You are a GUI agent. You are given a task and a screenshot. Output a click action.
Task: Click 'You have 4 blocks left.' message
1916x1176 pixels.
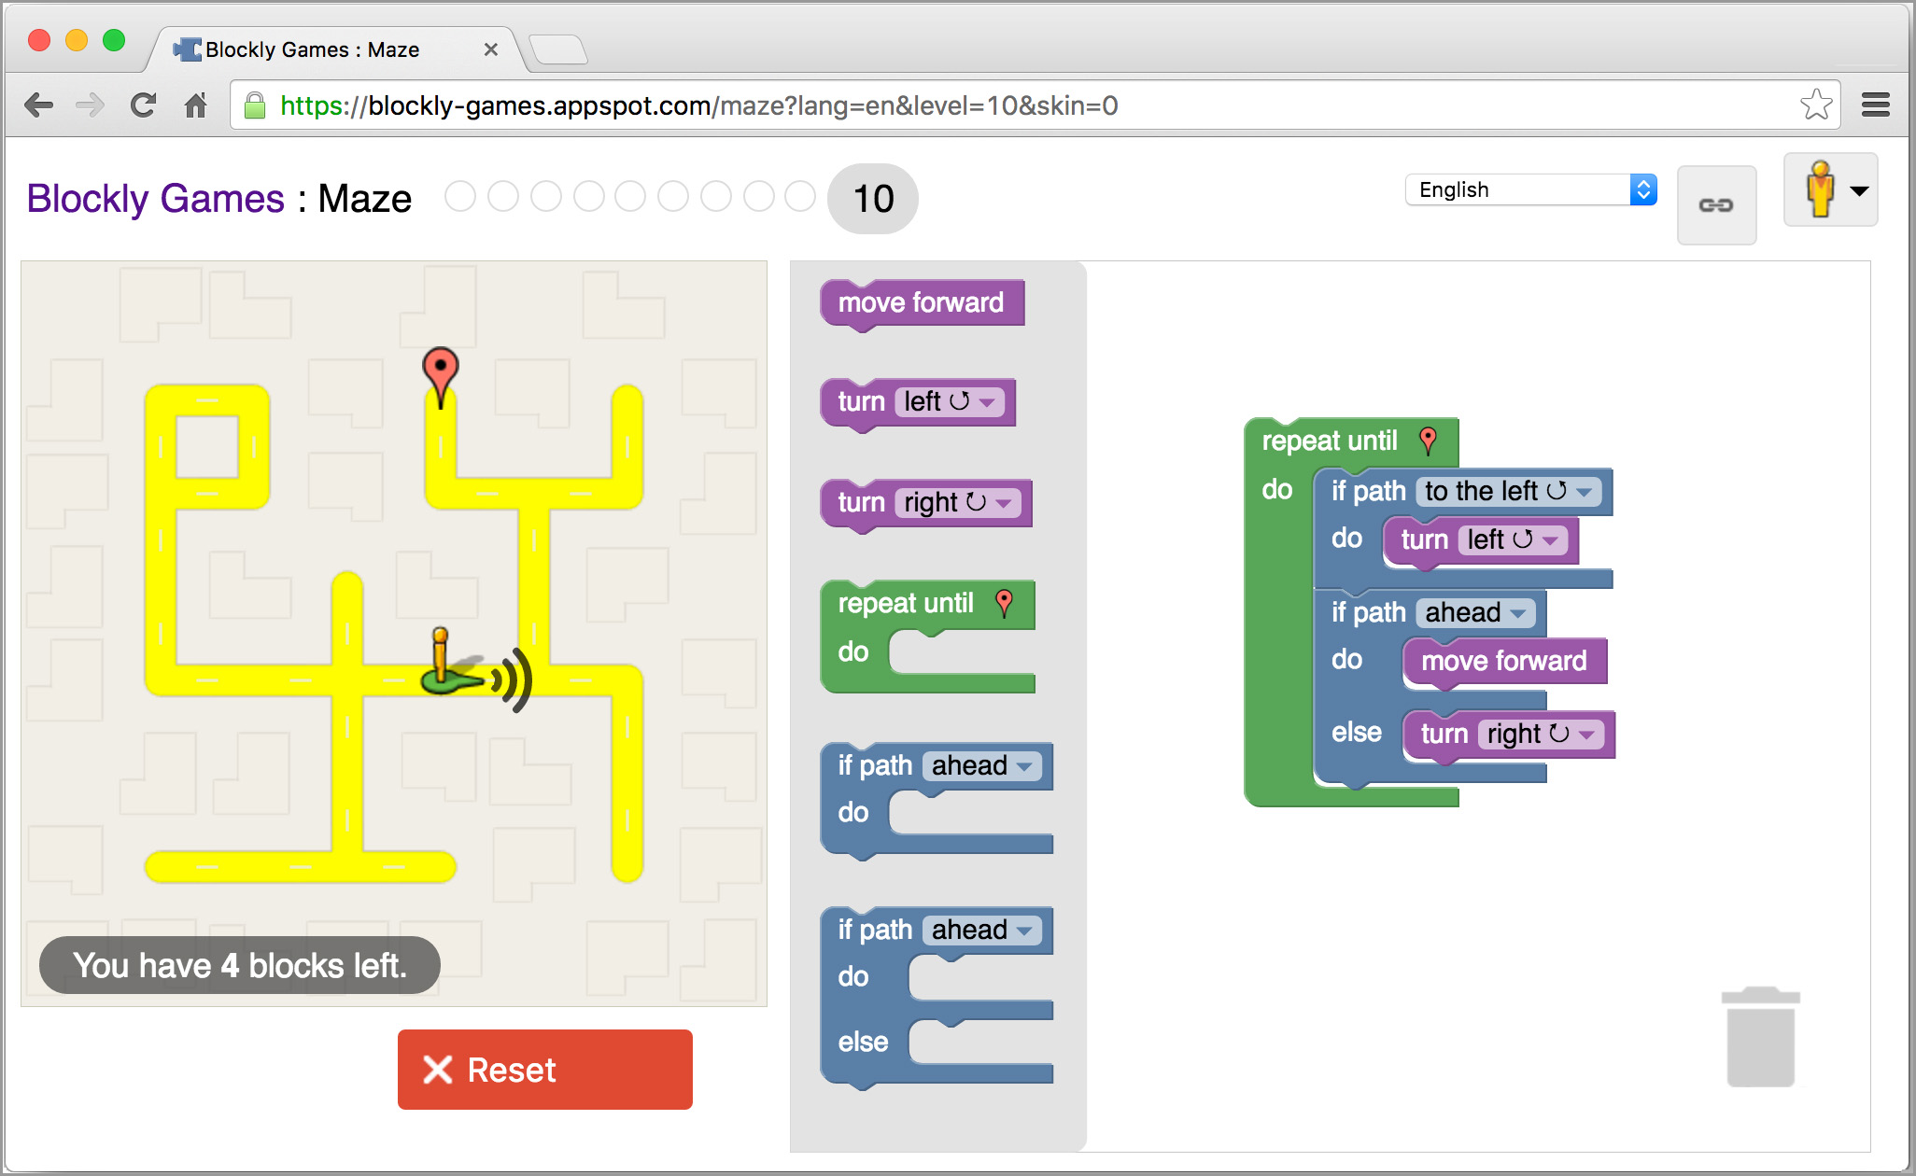[x=240, y=965]
